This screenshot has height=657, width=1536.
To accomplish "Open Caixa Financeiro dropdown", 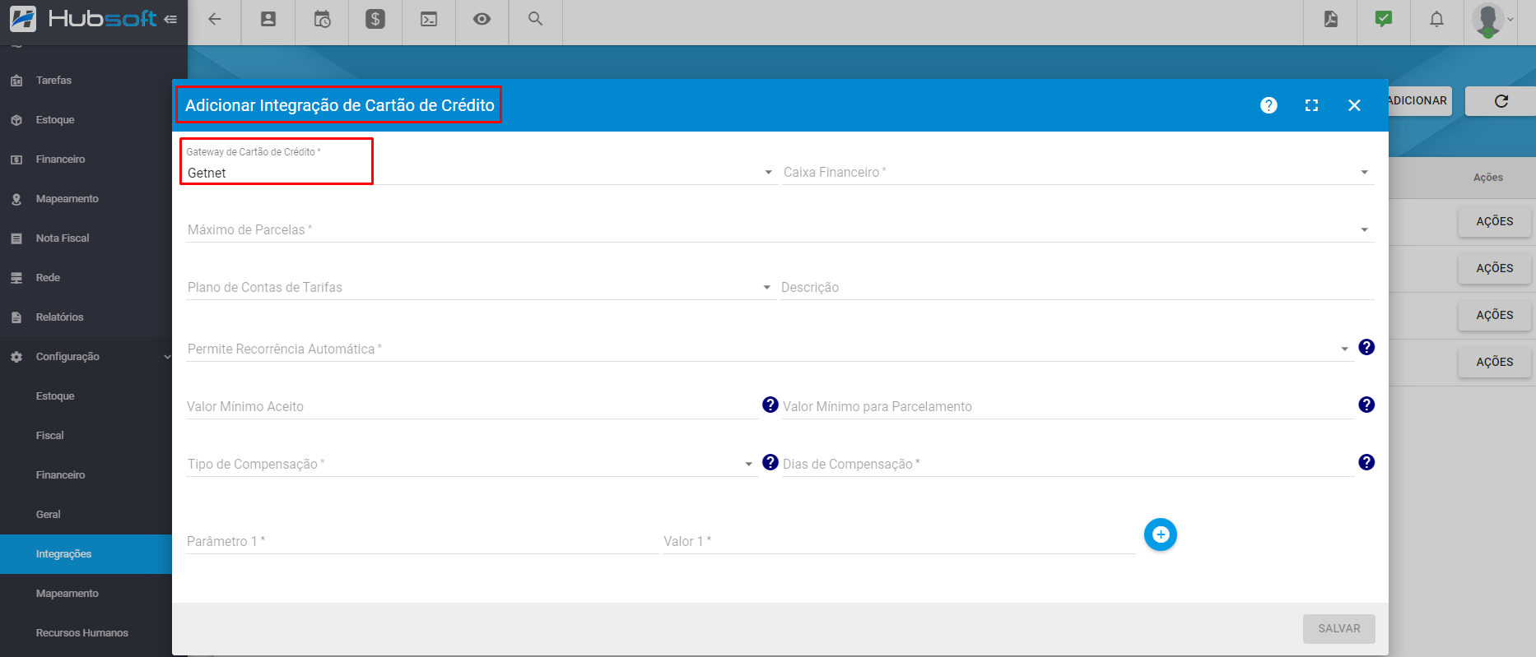I will [x=1078, y=172].
